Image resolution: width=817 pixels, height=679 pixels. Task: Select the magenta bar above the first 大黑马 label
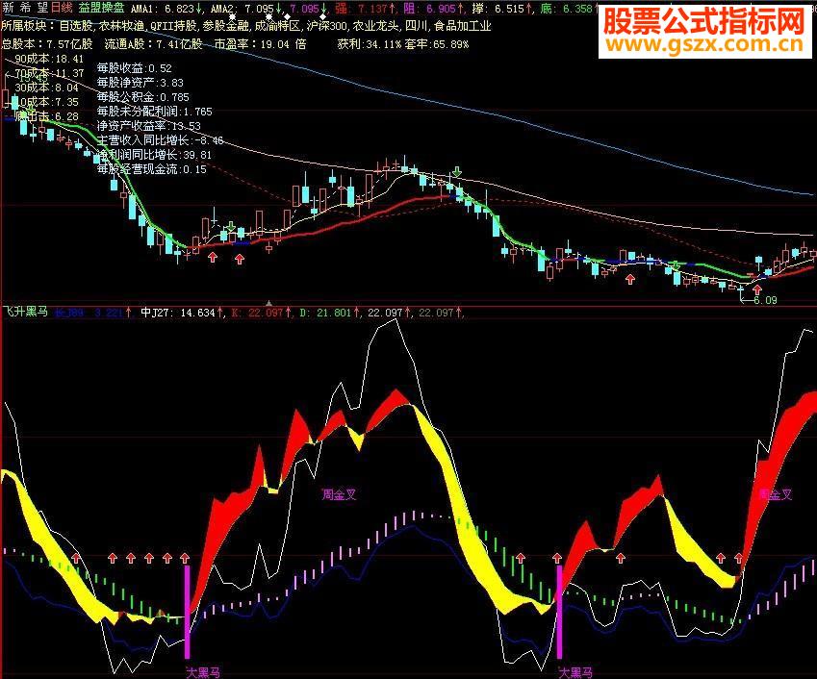click(188, 612)
